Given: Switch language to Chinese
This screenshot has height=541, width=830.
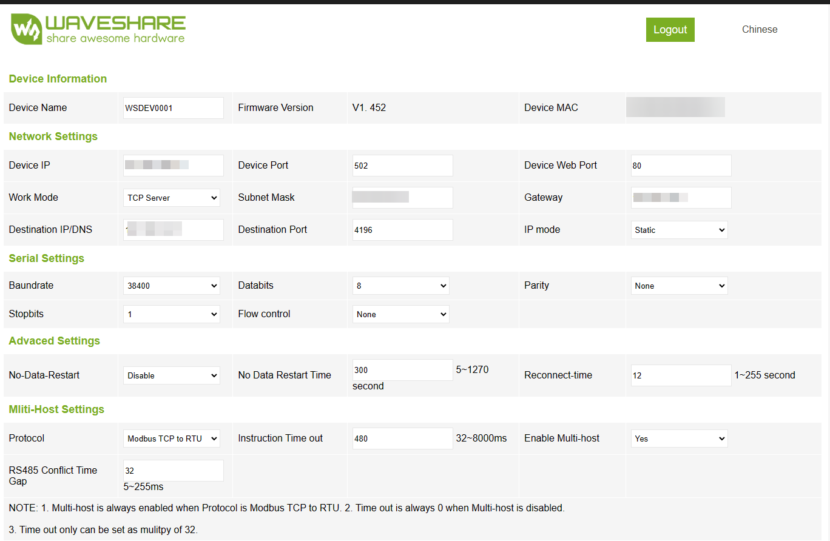Looking at the screenshot, I should (759, 30).
